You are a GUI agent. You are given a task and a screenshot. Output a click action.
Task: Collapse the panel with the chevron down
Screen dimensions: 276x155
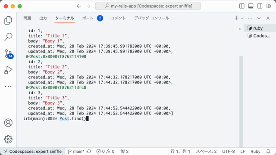click(259, 18)
